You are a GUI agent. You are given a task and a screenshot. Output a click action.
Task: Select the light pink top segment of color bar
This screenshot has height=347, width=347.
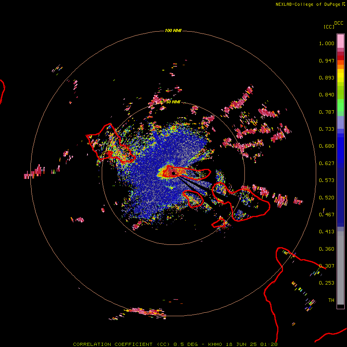pos(340,41)
